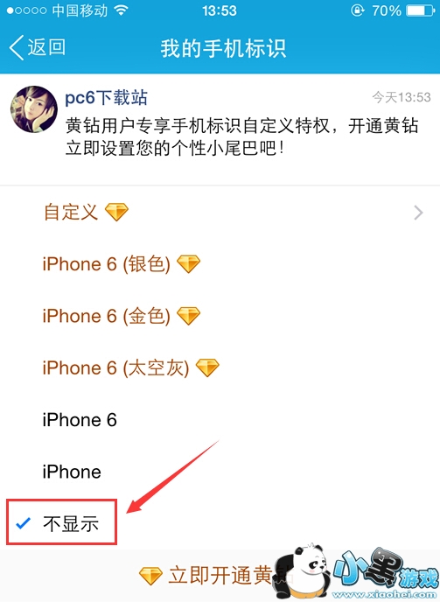Viewport: 440px width, 602px height.
Task: Tap the pc6下载站 username
Action: click(x=106, y=97)
